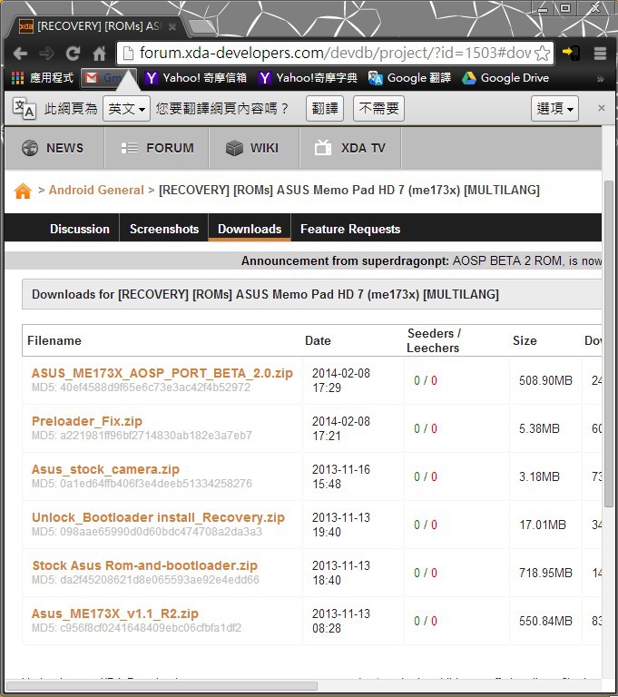The image size is (618, 697).
Task: Open Google Drive bookmark
Action: pyautogui.click(x=505, y=78)
